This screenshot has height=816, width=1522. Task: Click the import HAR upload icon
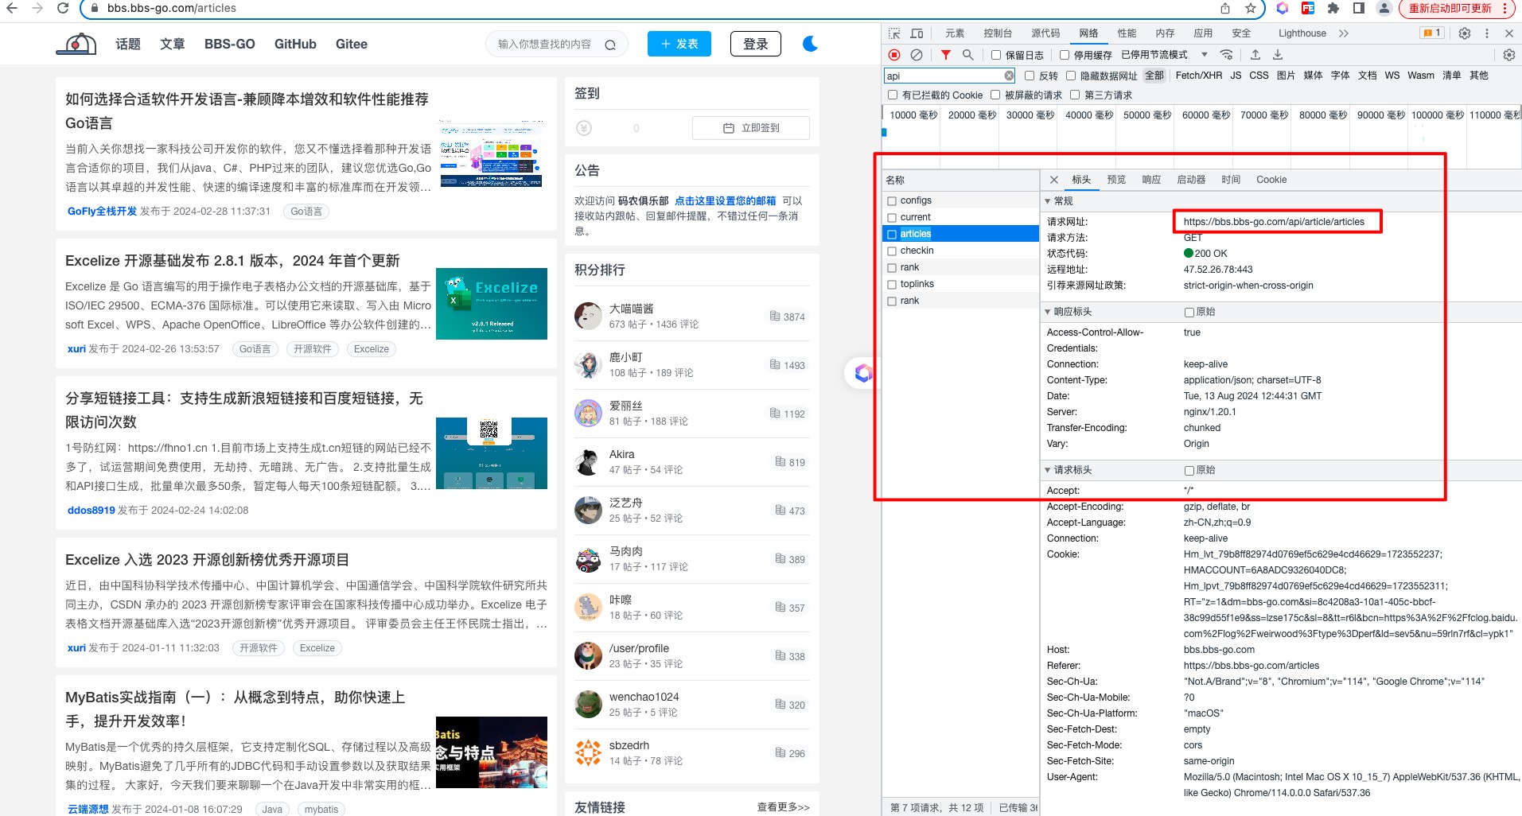coord(1255,55)
